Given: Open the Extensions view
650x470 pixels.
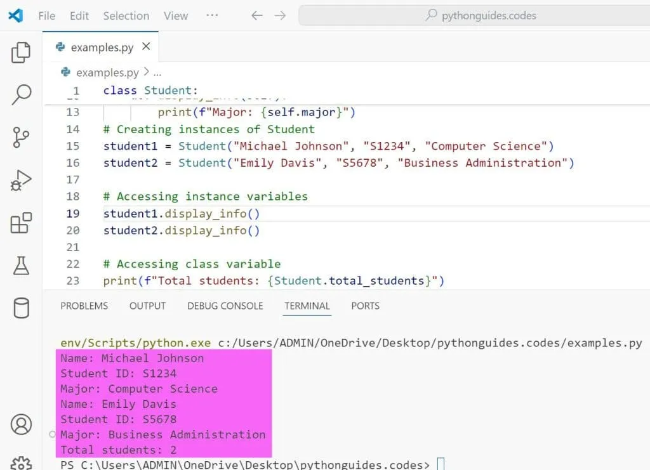Looking at the screenshot, I should tap(21, 223).
